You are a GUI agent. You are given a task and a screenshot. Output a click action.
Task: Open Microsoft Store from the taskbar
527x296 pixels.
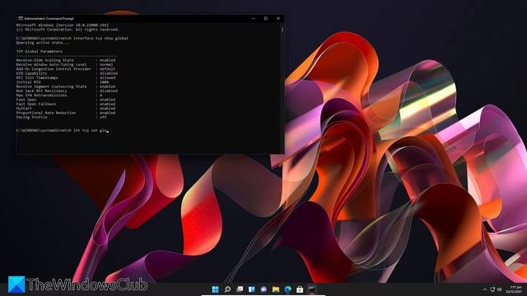pyautogui.click(x=300, y=289)
